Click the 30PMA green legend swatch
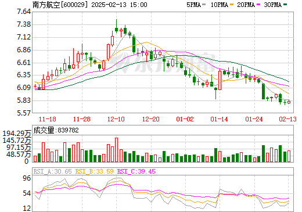Viewport: 302px width, 212px height. [285, 5]
